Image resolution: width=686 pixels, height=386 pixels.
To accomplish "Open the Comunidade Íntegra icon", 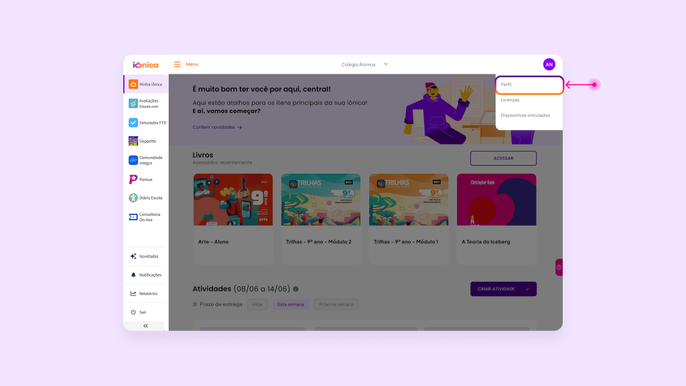I will point(133,160).
